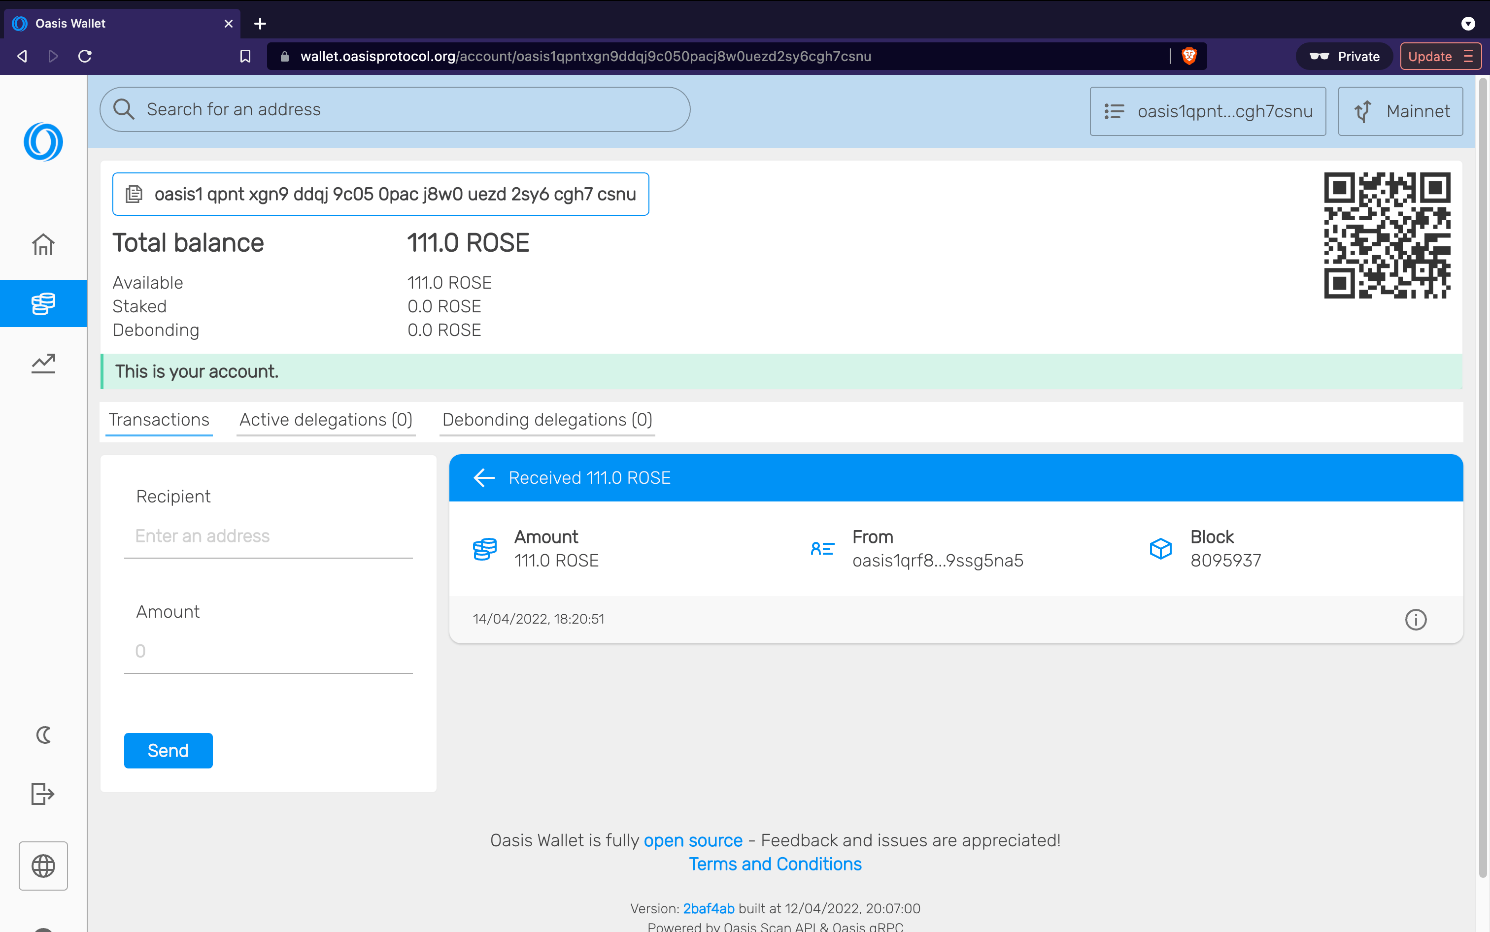Click the Private window indicator
The height and width of the screenshot is (932, 1490).
click(x=1345, y=56)
